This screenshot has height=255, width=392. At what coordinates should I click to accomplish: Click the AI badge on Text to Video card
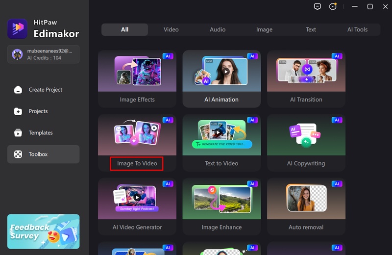coord(252,120)
